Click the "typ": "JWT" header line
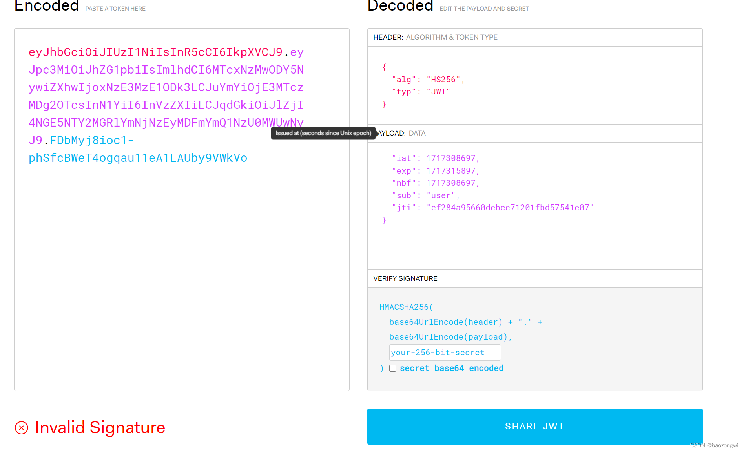The image size is (744, 452). (421, 92)
